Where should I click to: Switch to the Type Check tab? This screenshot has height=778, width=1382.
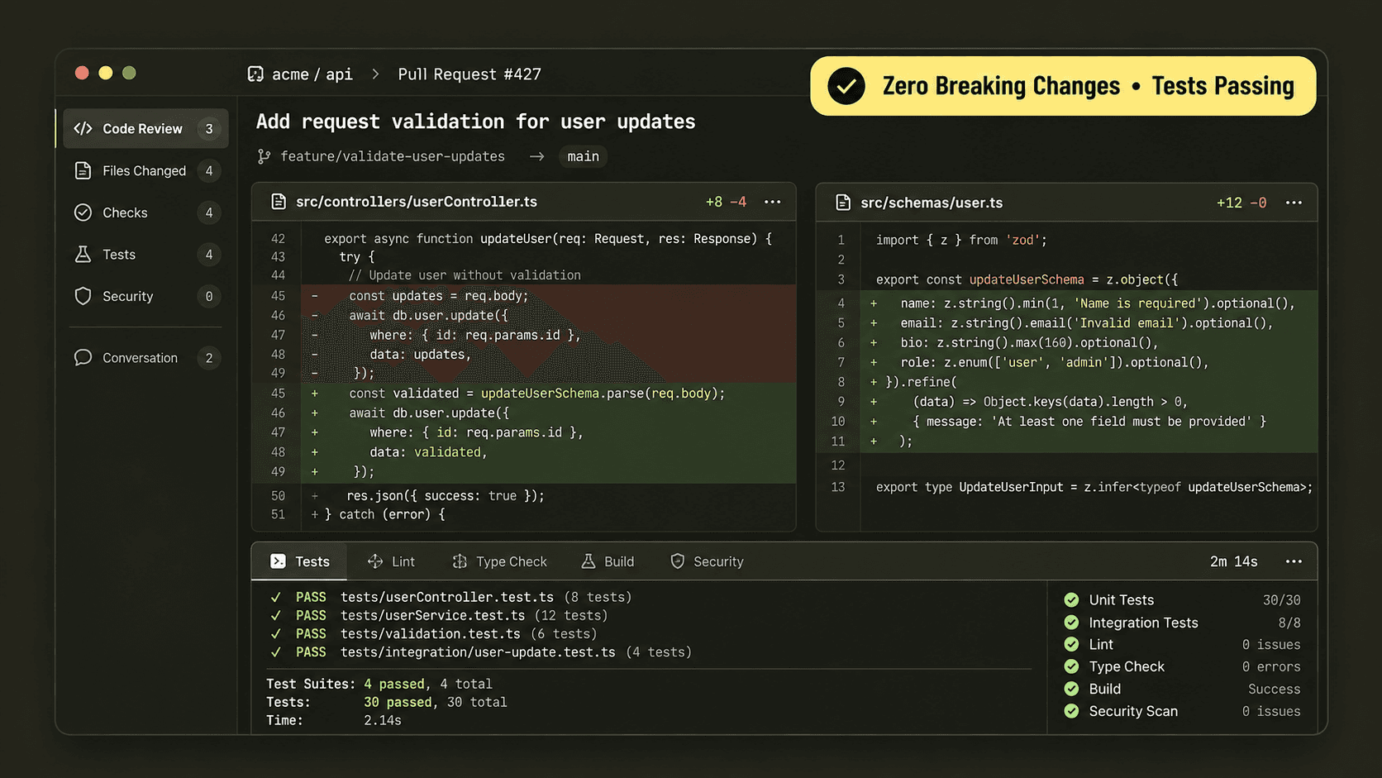pos(500,561)
